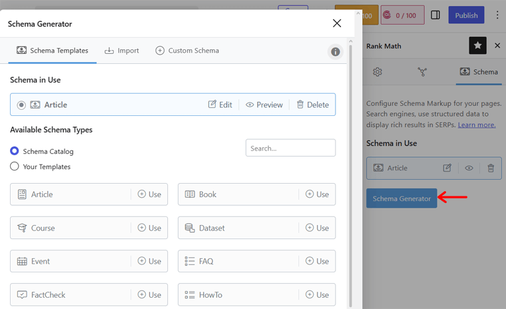The height and width of the screenshot is (309, 506).
Task: Switch to the Import tab
Action: (x=122, y=51)
